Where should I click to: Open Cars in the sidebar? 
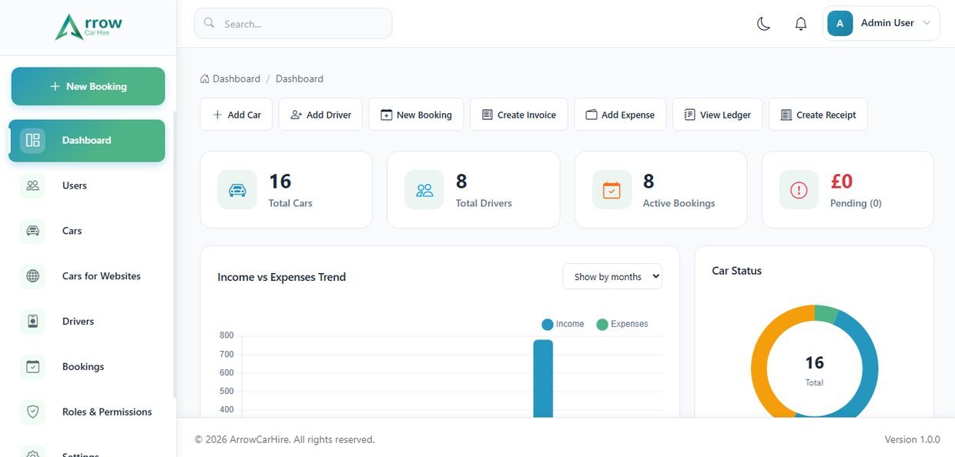[x=86, y=231]
